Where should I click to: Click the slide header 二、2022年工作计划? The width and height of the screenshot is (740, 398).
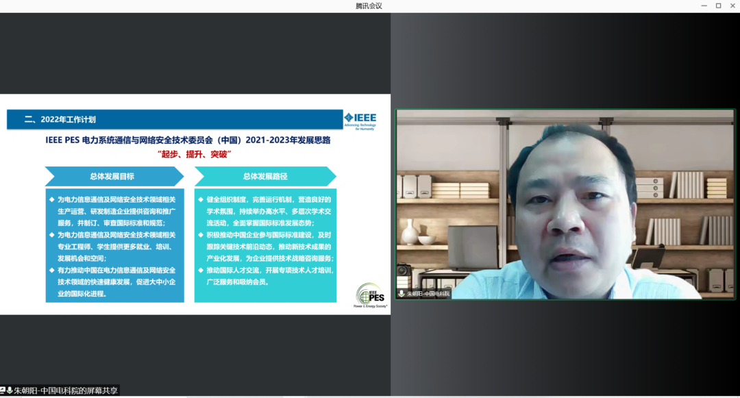[60, 120]
